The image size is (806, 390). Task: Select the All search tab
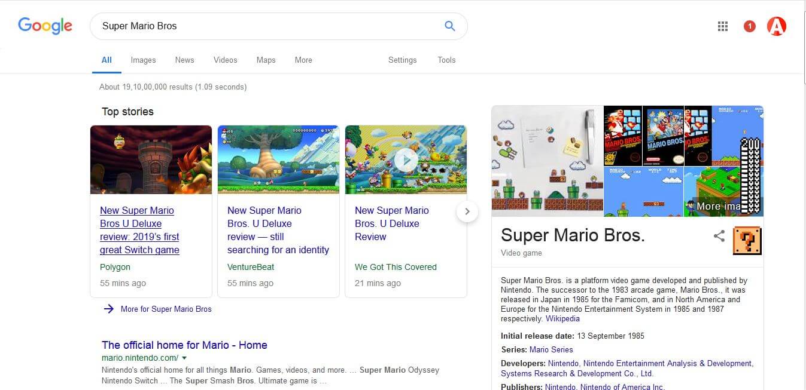[107, 60]
